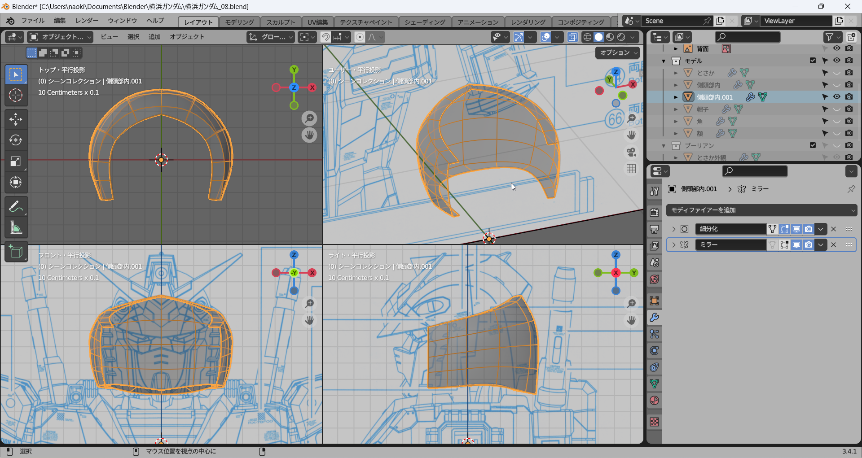Hide the 側頭部内.001 object with the eye icon
Screen dimensions: 862x458
point(837,97)
